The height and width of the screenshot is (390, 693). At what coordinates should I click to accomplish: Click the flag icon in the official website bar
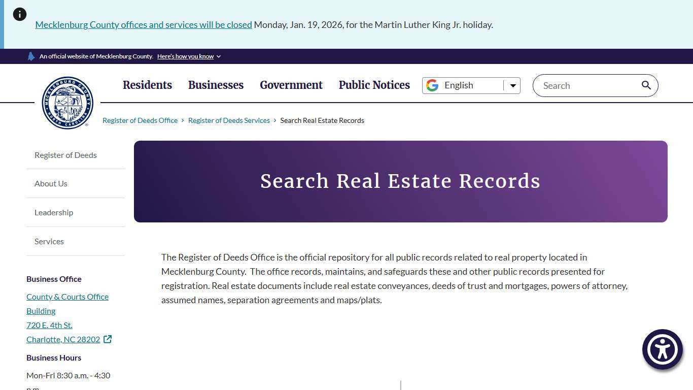tap(31, 56)
